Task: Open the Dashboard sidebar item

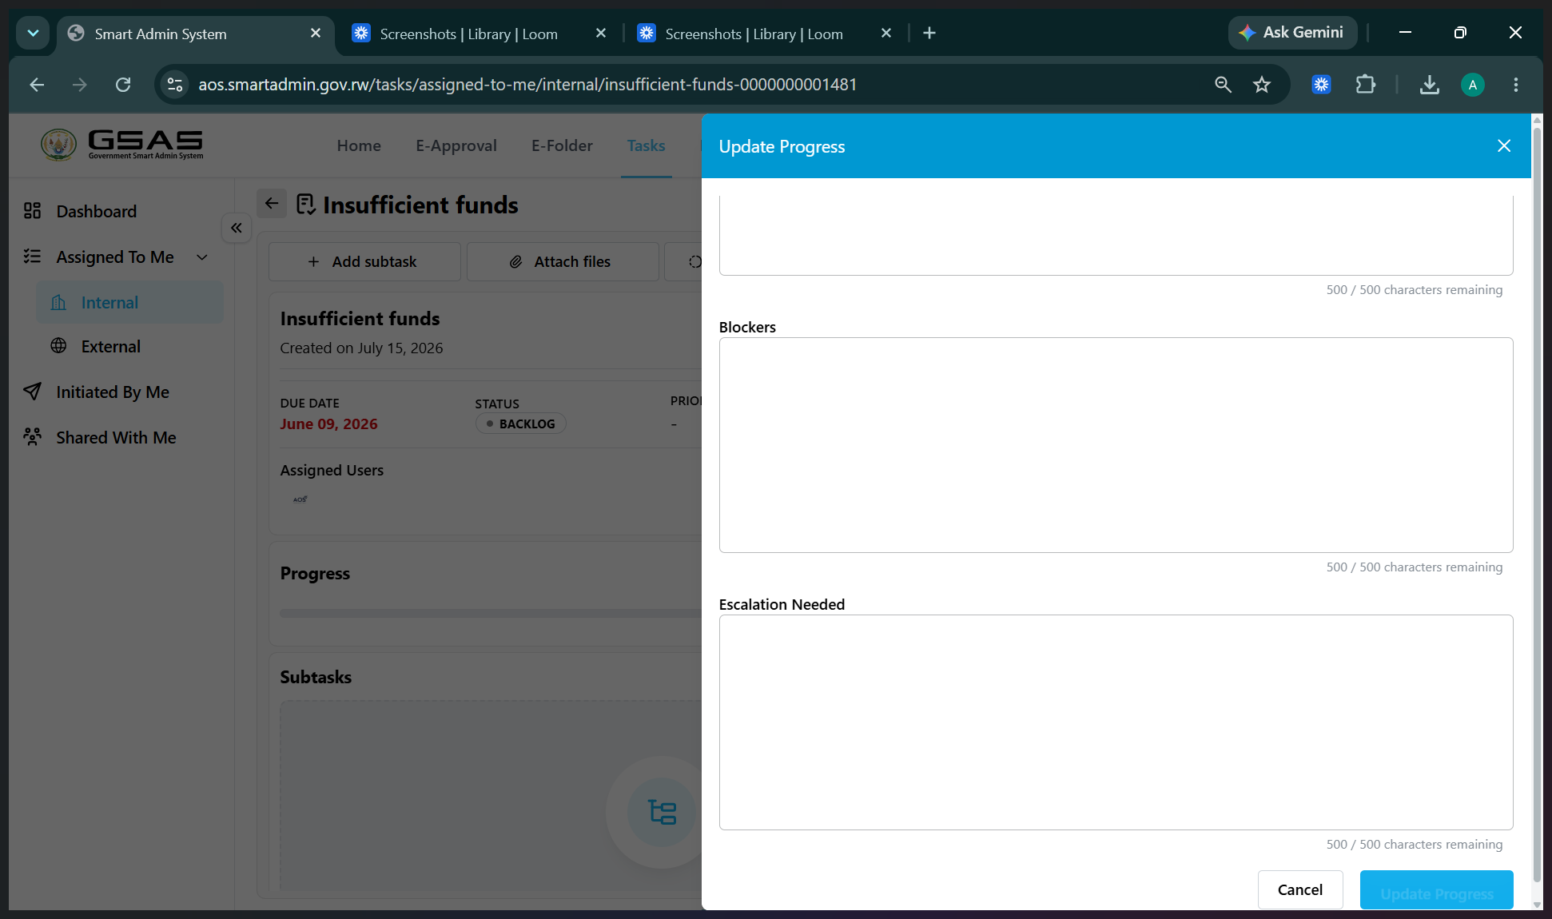Action: [96, 211]
